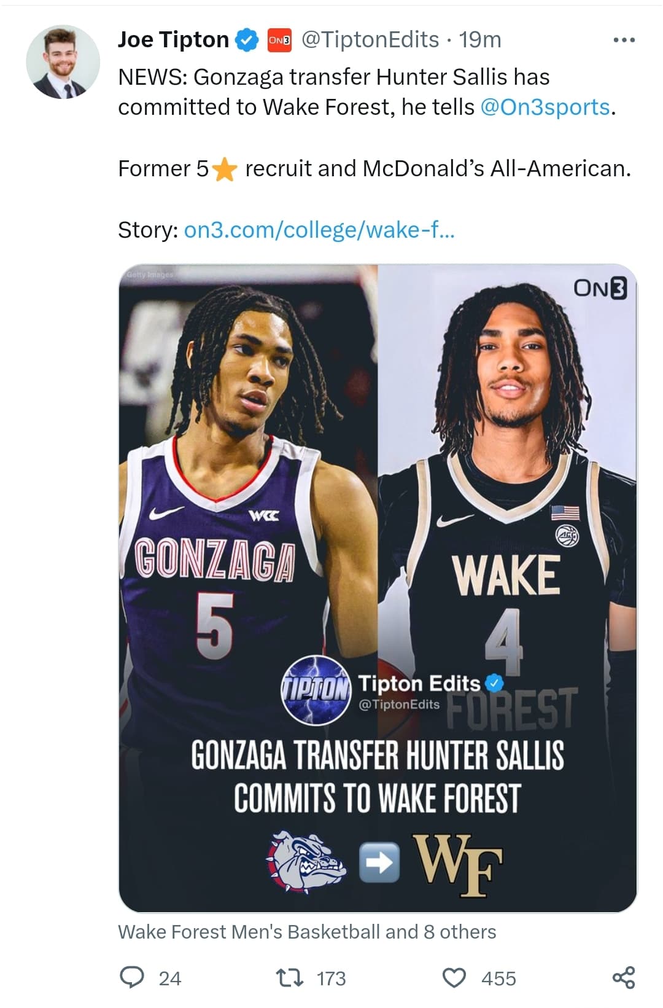Open the on3.com story link

(x=319, y=230)
